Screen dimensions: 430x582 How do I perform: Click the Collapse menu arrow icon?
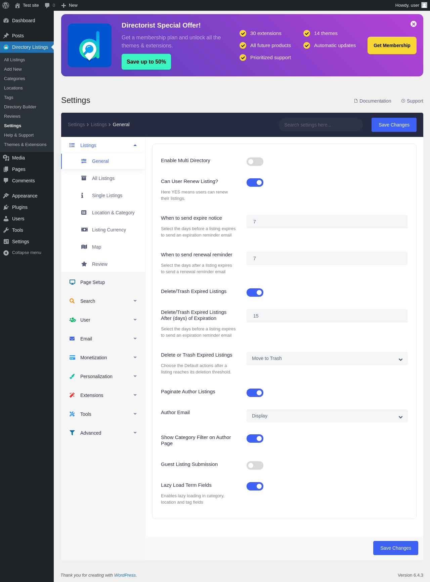click(x=6, y=253)
